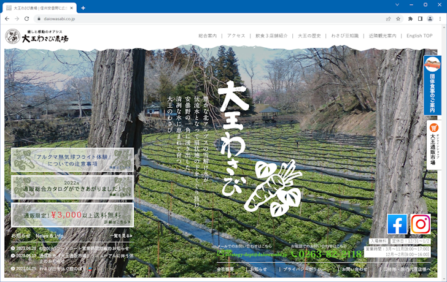The image size is (447, 282).
Task: Click the bus icon on the 団体食事のご案内 banner
Action: 432,64
